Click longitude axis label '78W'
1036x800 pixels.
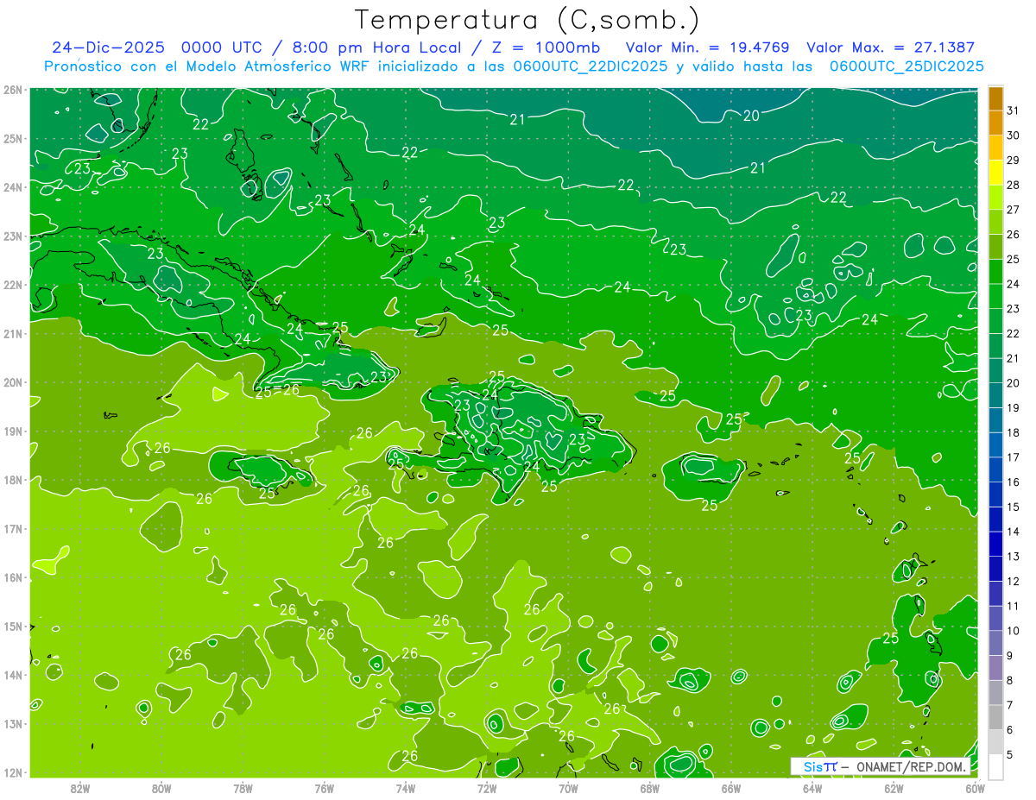(x=243, y=788)
